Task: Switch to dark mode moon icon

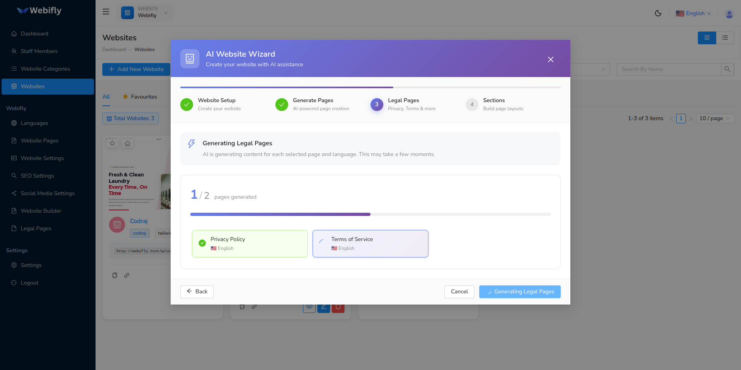Action: tap(658, 13)
